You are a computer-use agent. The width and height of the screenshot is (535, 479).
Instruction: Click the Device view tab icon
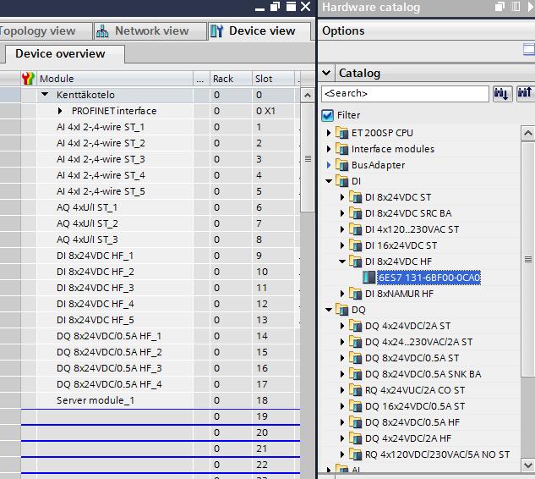coord(216,31)
